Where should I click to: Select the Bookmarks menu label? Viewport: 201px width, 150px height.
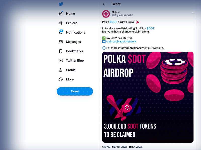(x=74, y=51)
